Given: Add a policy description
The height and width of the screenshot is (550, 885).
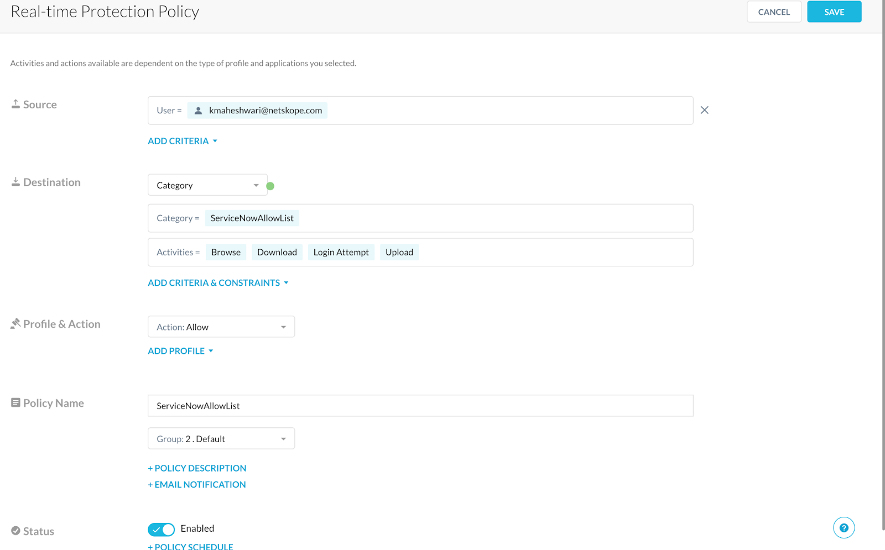Looking at the screenshot, I should pyautogui.click(x=197, y=468).
